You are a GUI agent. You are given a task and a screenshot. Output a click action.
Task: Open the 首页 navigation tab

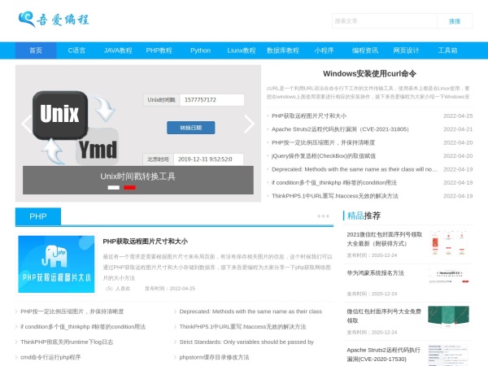click(x=36, y=50)
